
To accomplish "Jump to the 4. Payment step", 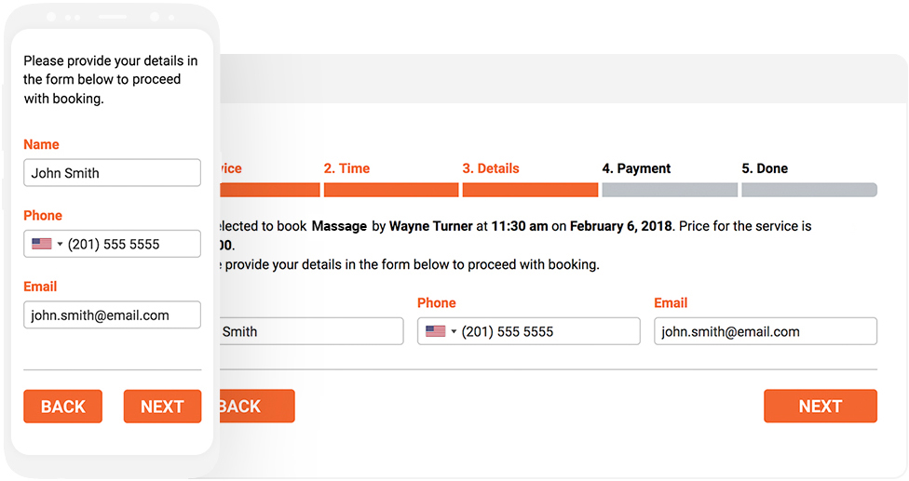I will click(636, 168).
